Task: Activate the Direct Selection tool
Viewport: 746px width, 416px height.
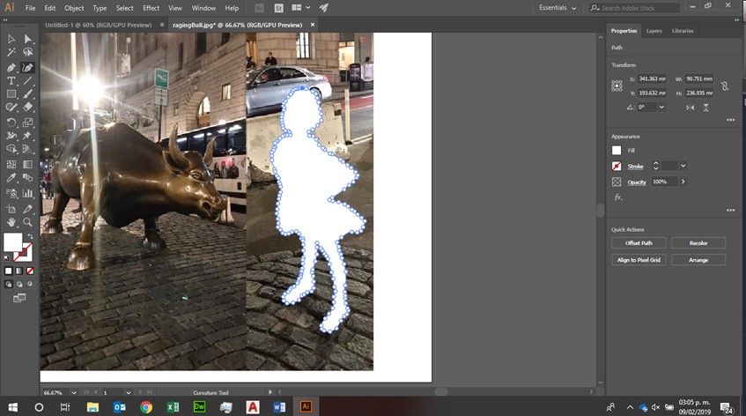Action: click(27, 40)
